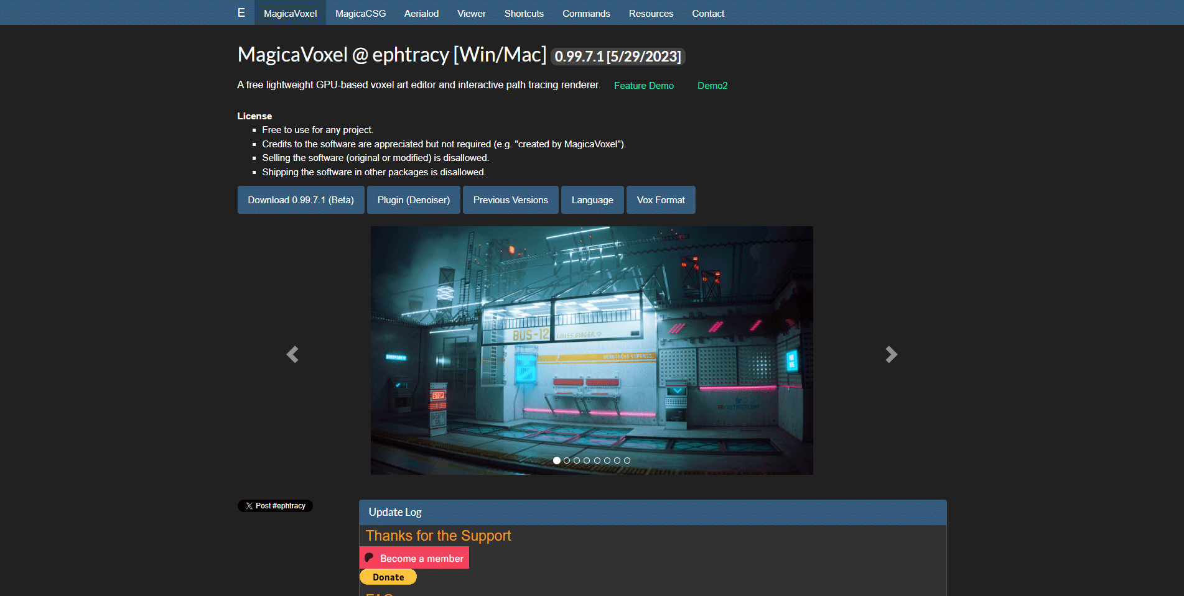The image size is (1184, 596).
Task: Open the Resources navigation item
Action: [651, 13]
